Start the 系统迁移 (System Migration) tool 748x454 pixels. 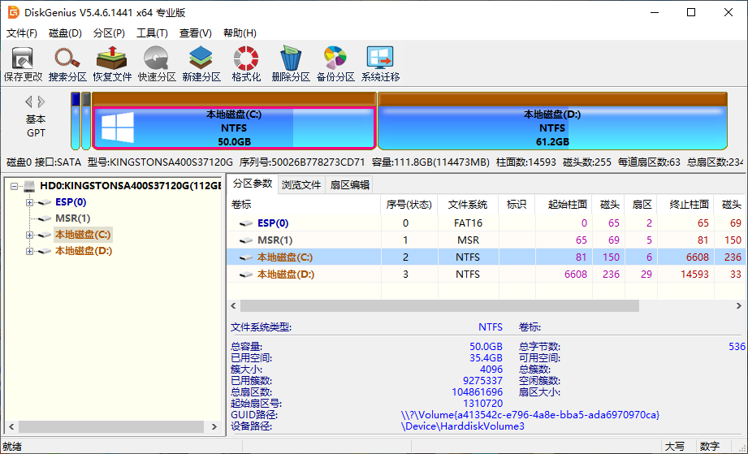coord(380,63)
